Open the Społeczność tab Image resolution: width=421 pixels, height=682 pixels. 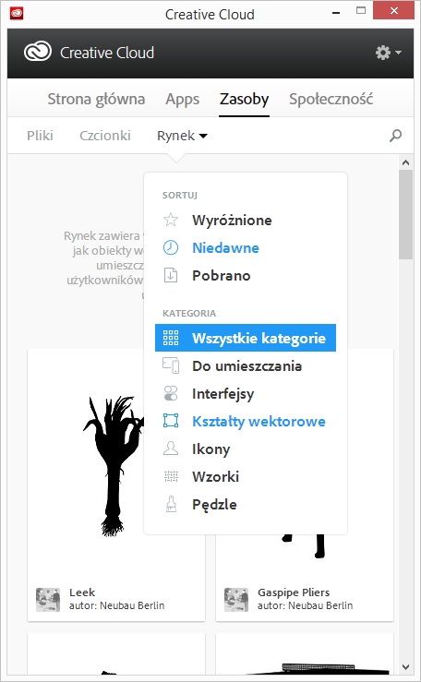tap(331, 99)
